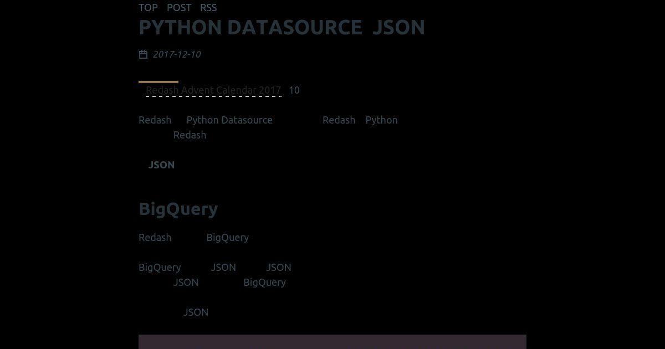Open the Redash Advent Calendar 2017 link
The image size is (665, 349).
[213, 90]
